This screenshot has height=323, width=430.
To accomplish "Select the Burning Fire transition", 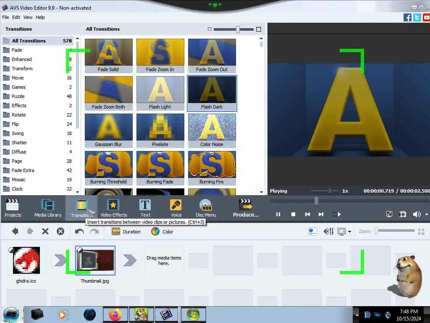I will click(212, 168).
